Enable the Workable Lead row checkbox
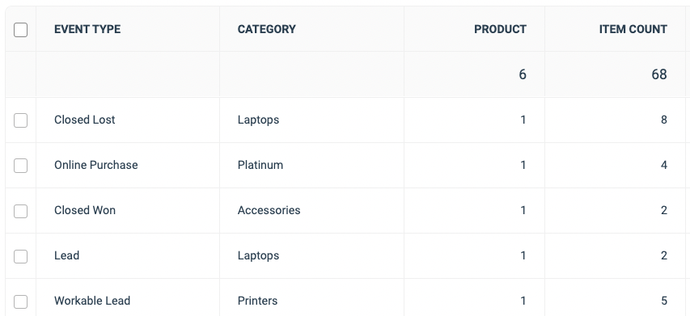The width and height of the screenshot is (690, 316). coord(21,301)
